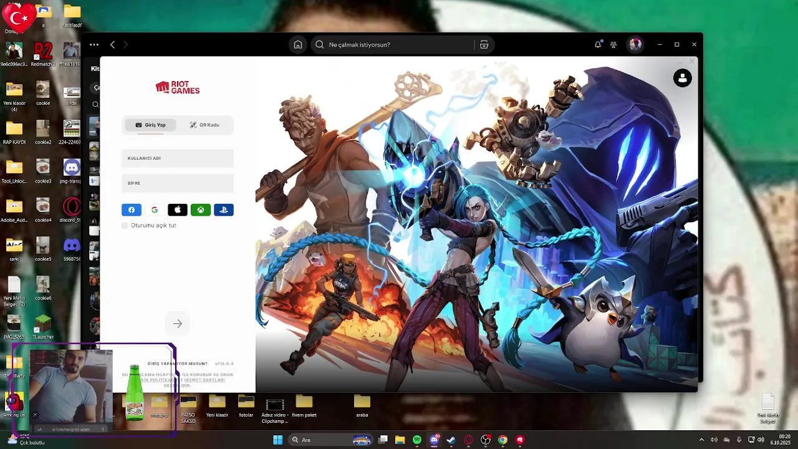The height and width of the screenshot is (449, 798).
Task: Open Spotify friend activity icon
Action: tap(613, 44)
